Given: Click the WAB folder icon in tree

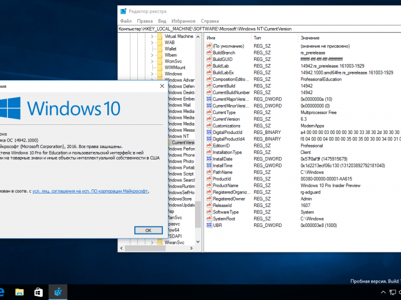Looking at the screenshot, I should (160, 42).
